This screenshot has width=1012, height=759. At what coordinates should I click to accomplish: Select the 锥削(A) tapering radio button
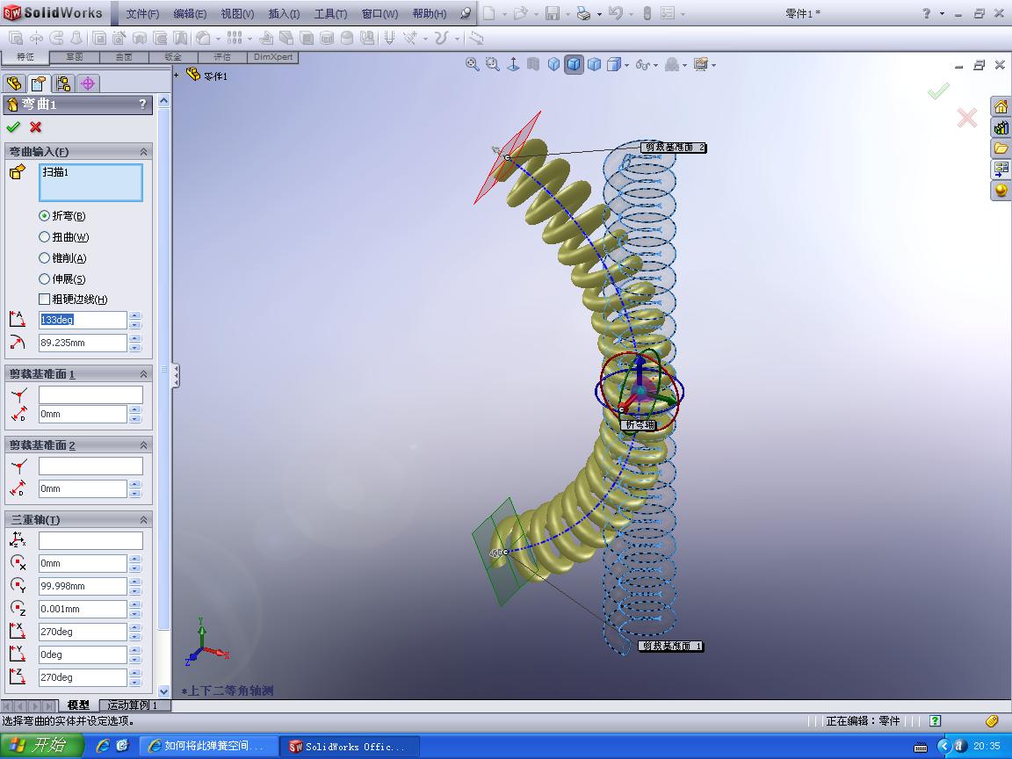[x=44, y=258]
